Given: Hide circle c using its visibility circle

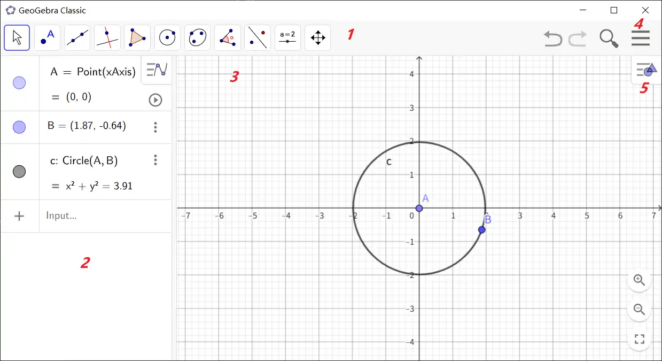Looking at the screenshot, I should coord(19,171).
